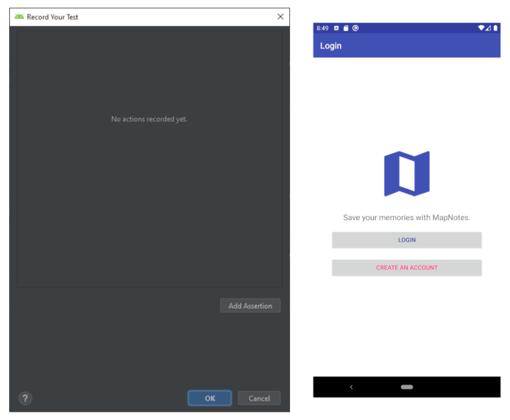Cancel the Record Your Test dialog

(x=259, y=398)
